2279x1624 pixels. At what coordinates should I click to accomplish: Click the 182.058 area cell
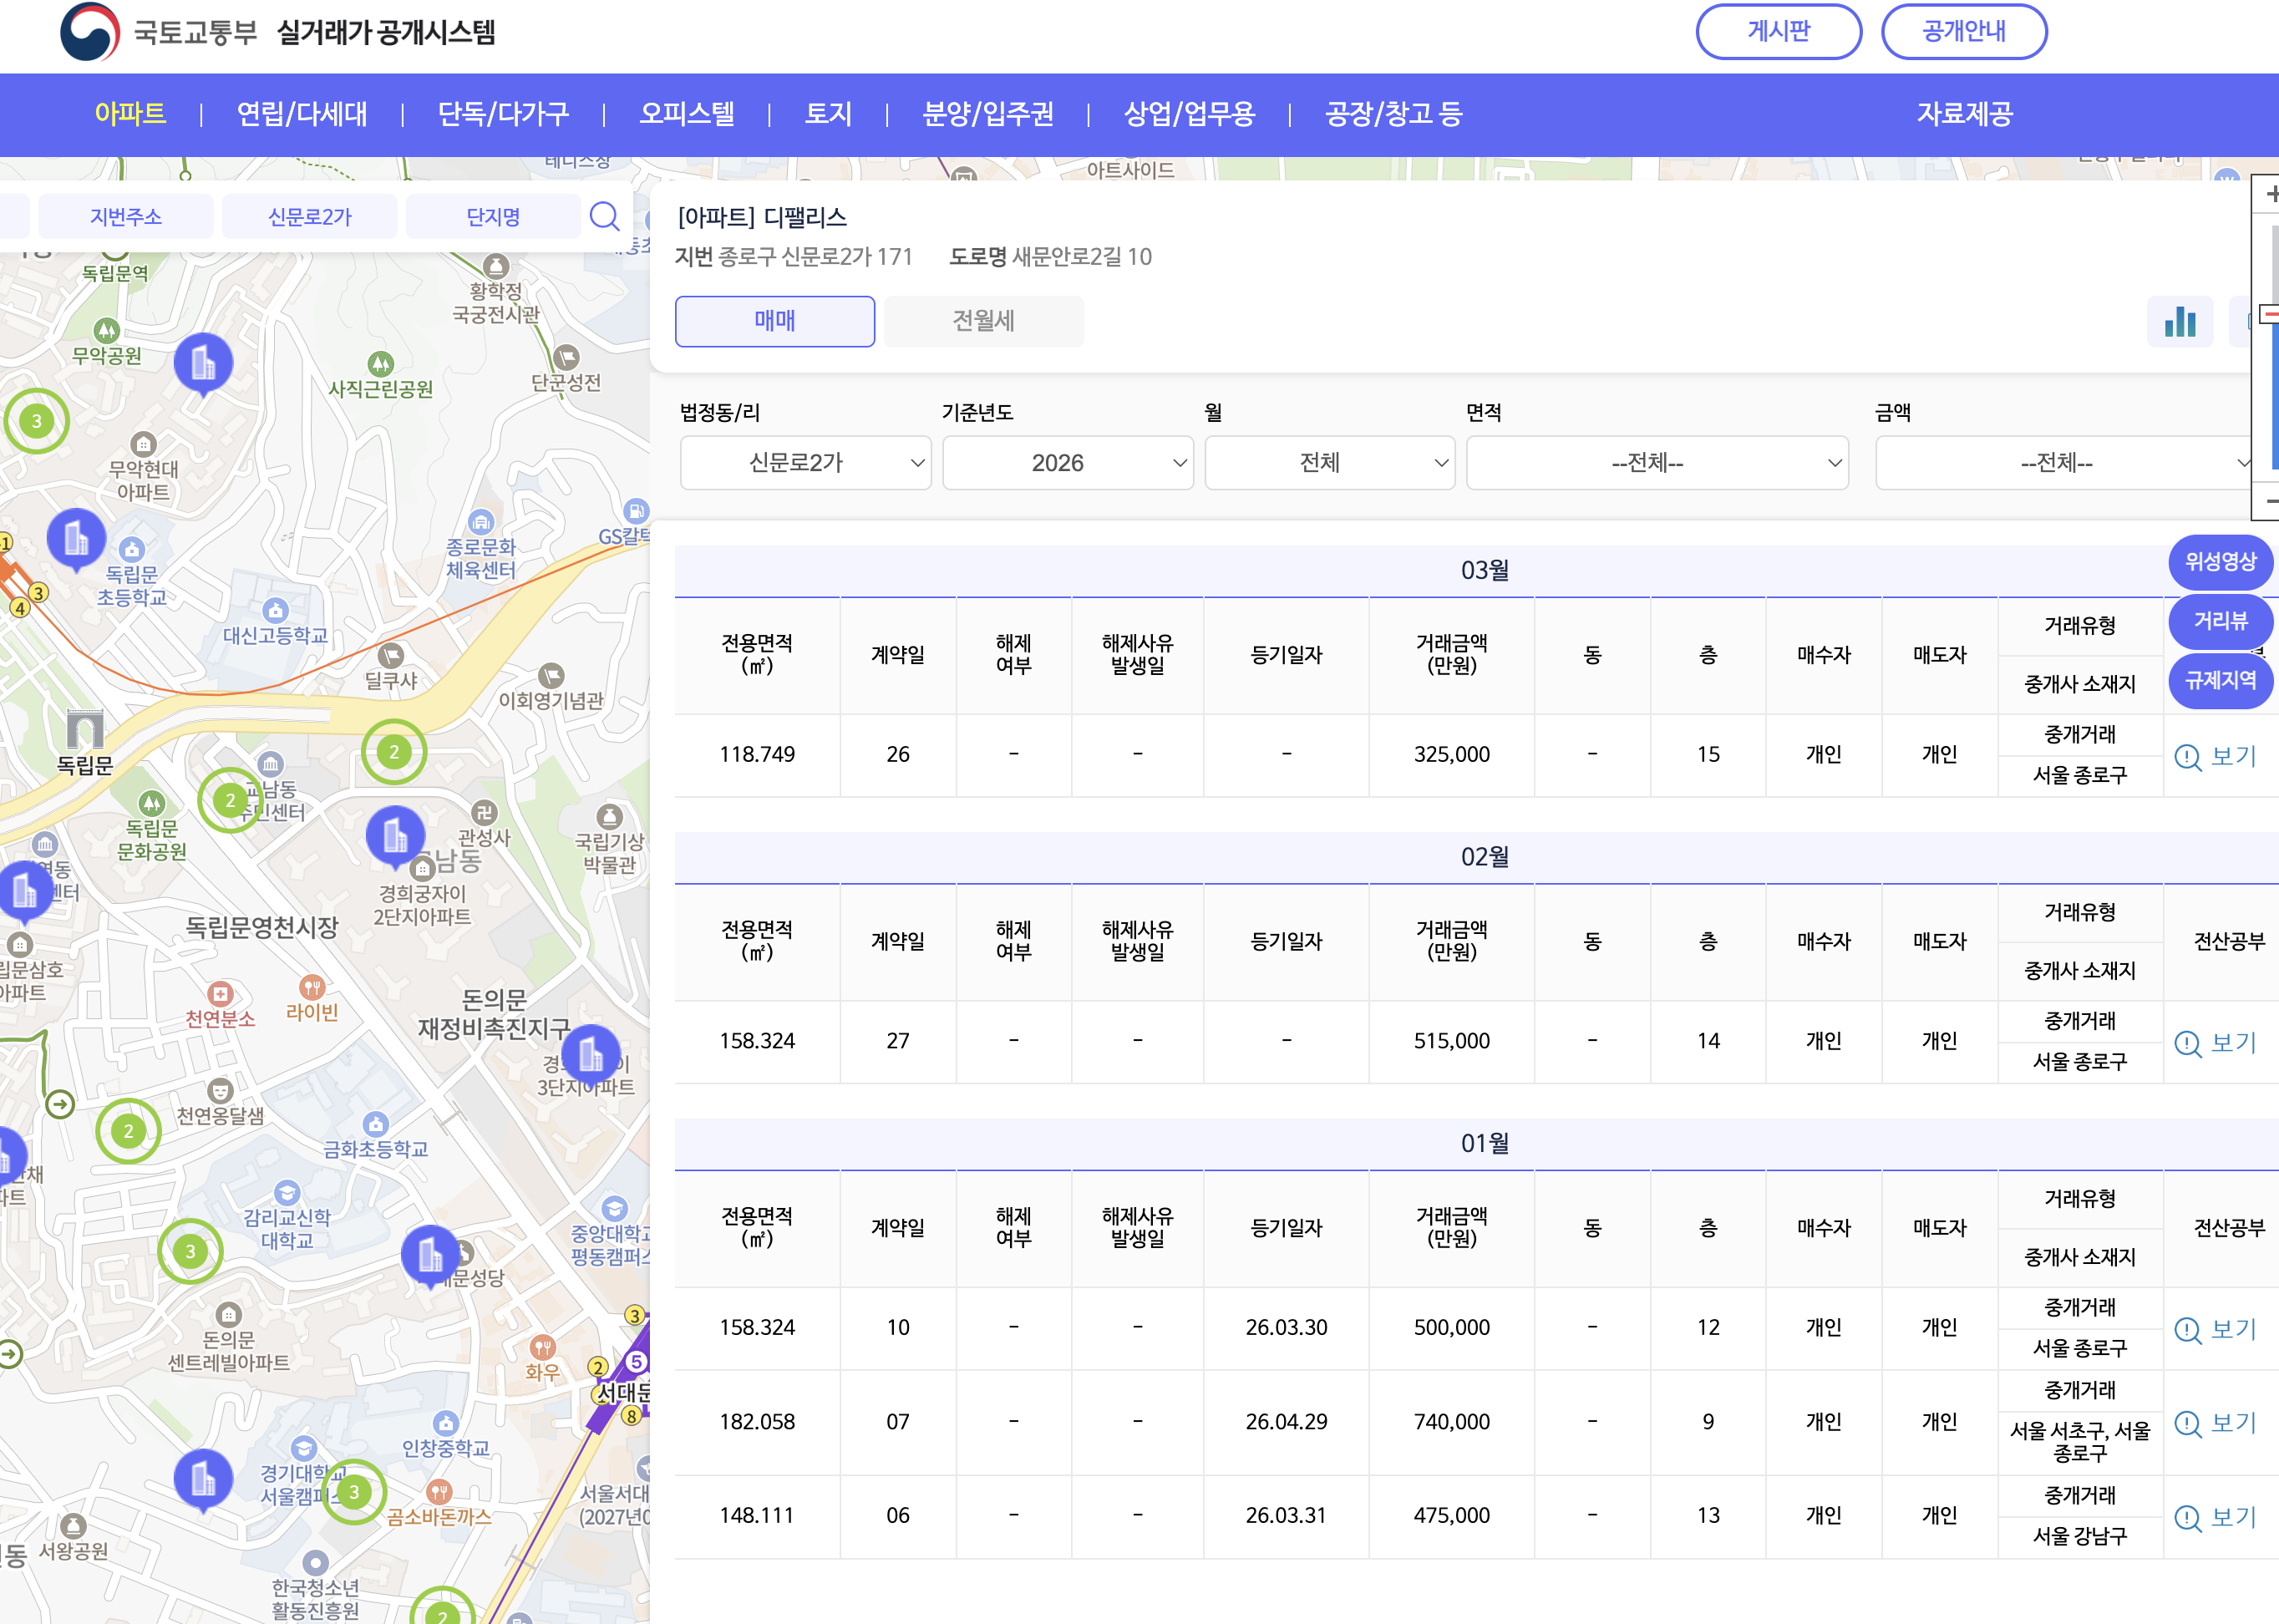[x=757, y=1422]
